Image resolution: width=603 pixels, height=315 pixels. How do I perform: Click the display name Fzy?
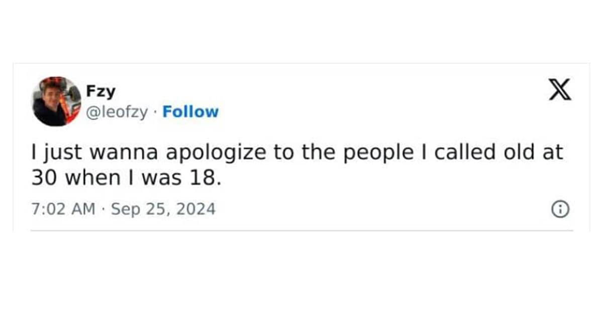pyautogui.click(x=100, y=91)
